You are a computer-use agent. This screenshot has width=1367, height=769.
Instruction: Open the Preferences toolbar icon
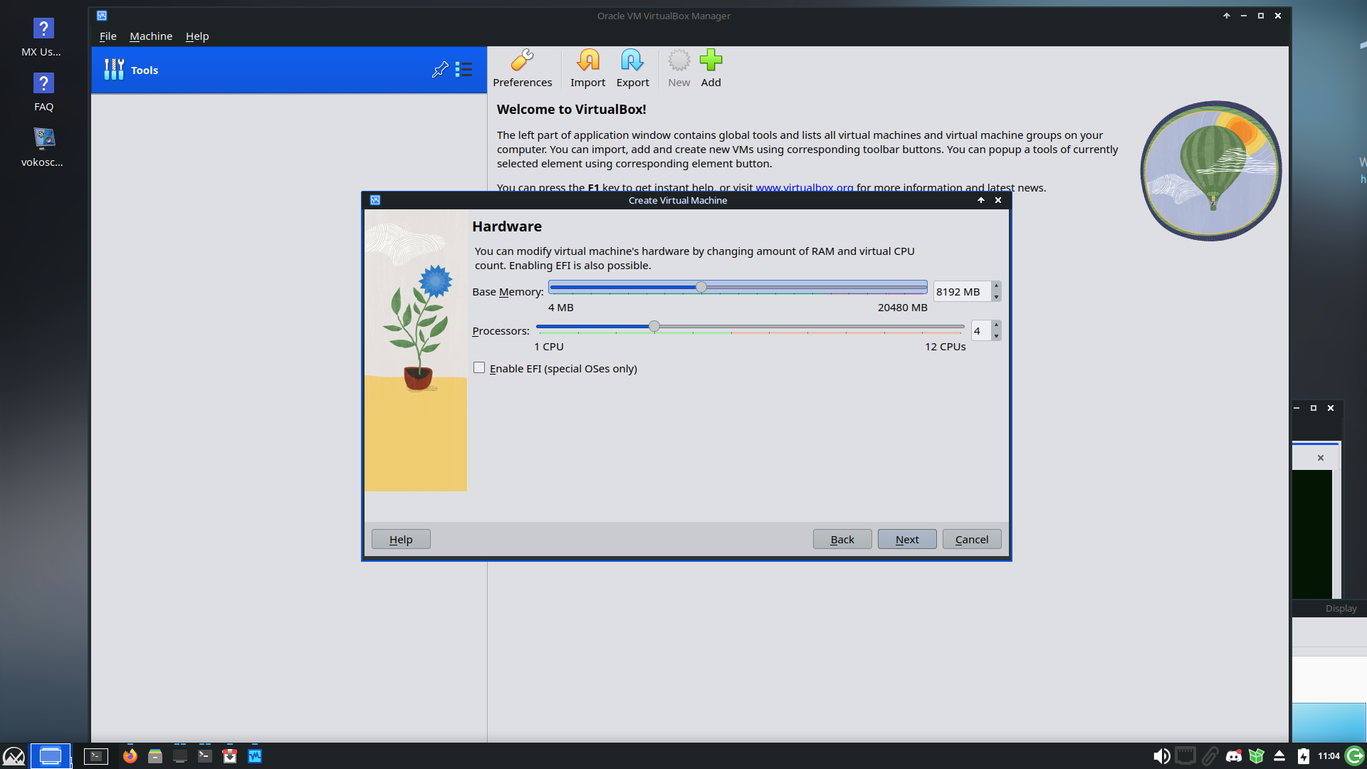[522, 61]
